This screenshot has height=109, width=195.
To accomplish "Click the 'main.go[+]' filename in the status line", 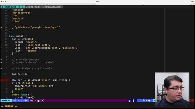I will coord(37,101).
